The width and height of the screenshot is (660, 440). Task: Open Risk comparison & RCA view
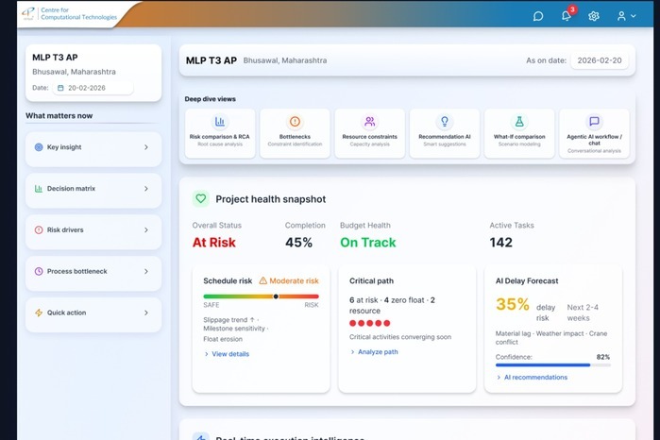(x=219, y=132)
